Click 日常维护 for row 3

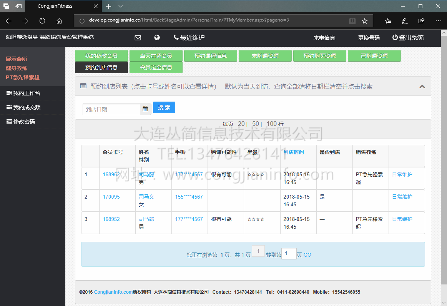[402, 219]
